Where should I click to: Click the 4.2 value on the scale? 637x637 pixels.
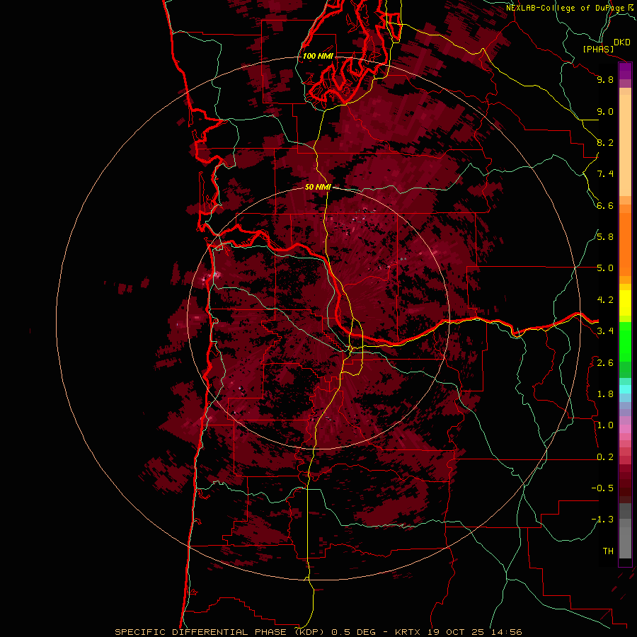pyautogui.click(x=605, y=300)
